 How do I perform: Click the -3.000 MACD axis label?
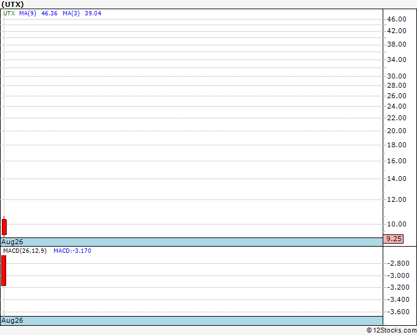[398, 275]
